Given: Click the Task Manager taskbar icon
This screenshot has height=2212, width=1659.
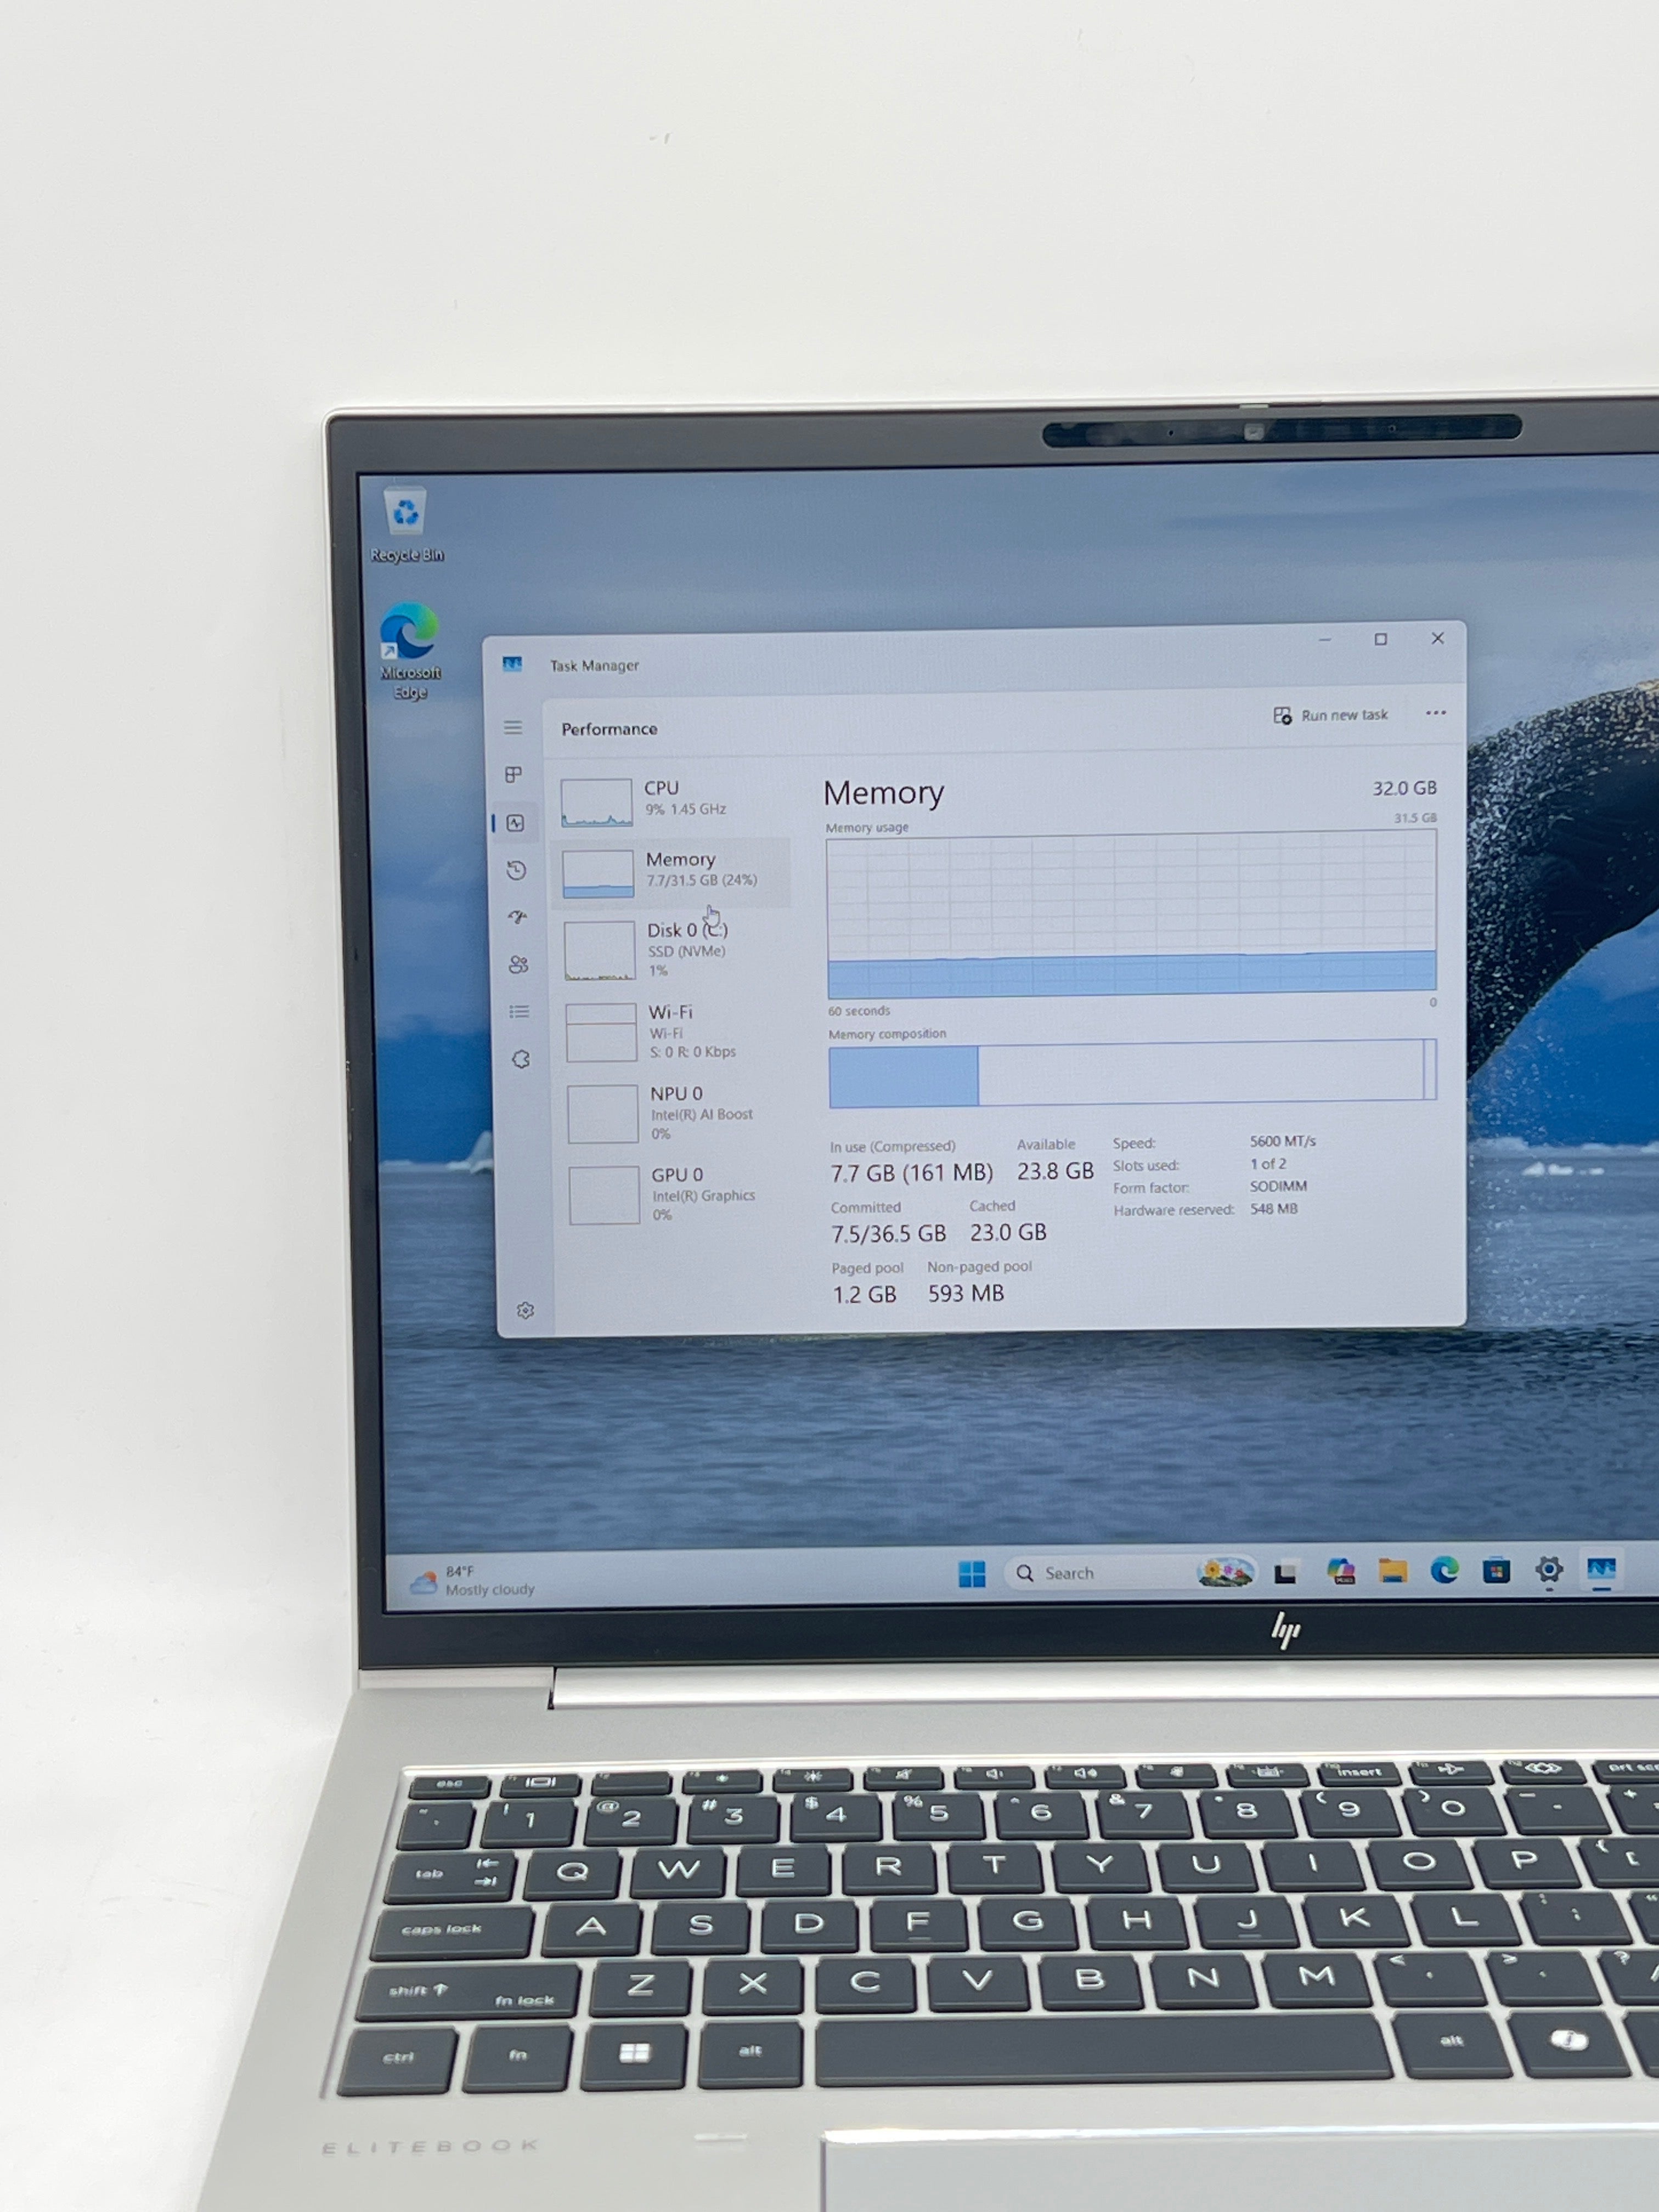Looking at the screenshot, I should [1602, 1569].
